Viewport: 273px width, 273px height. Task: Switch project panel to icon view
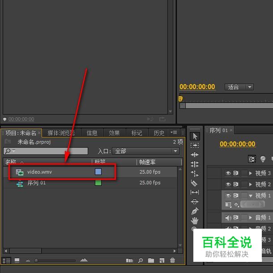[x=17, y=260]
